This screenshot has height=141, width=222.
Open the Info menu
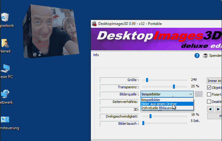coord(96,55)
